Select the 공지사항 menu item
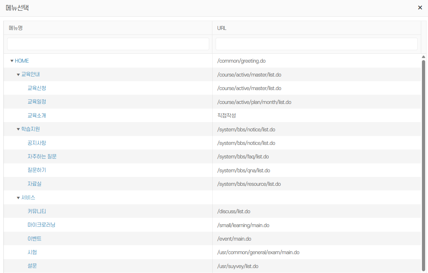 coord(37,143)
